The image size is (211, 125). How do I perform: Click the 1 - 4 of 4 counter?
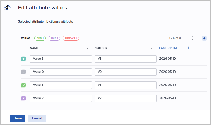coord(175,38)
